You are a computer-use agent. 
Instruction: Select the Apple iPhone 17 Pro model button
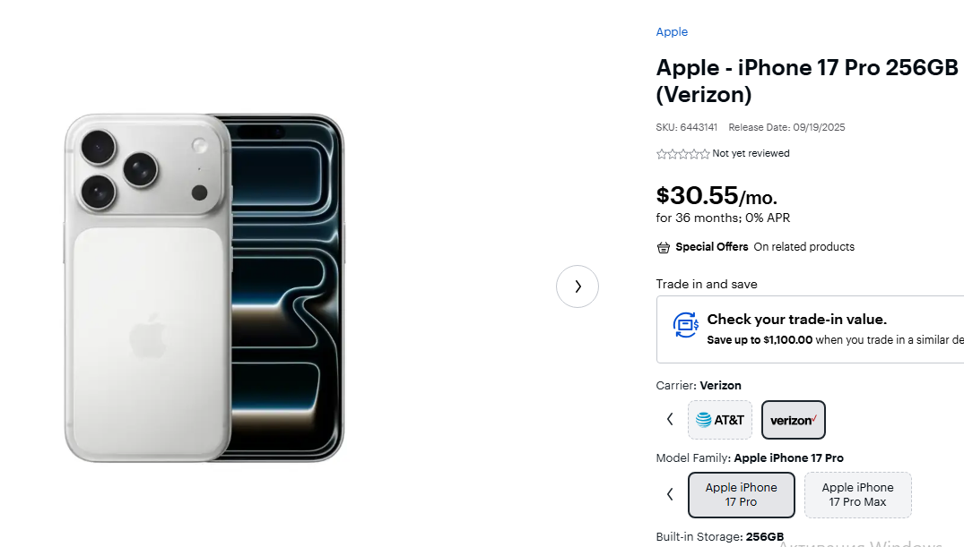click(741, 494)
